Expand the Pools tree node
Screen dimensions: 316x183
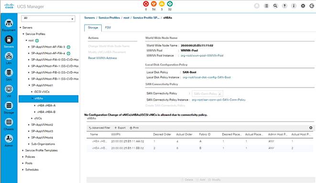coord(23,163)
